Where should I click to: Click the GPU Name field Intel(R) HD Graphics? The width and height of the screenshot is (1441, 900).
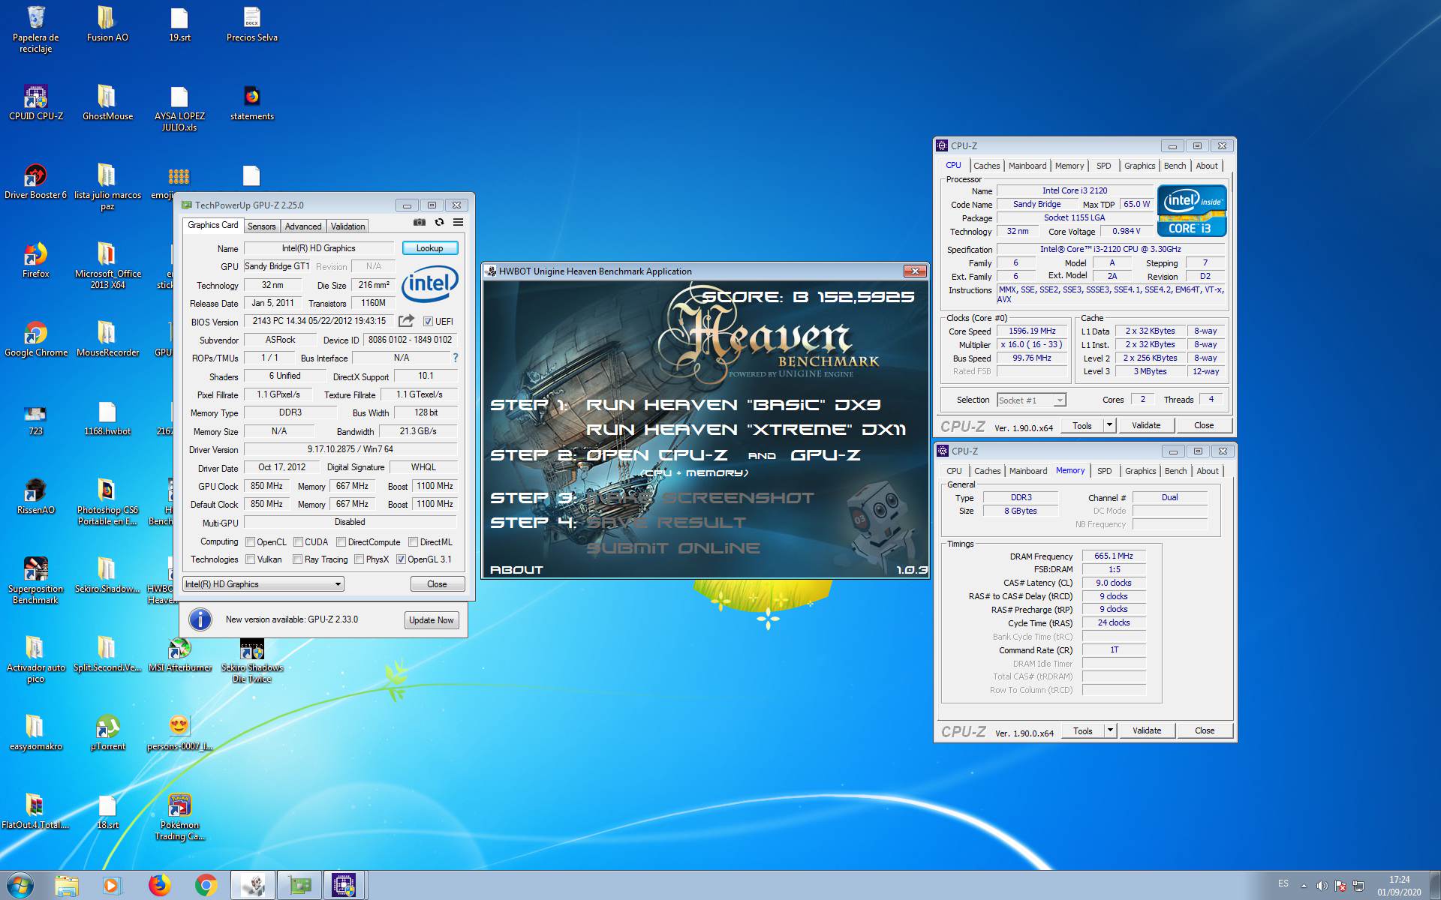pyautogui.click(x=319, y=248)
